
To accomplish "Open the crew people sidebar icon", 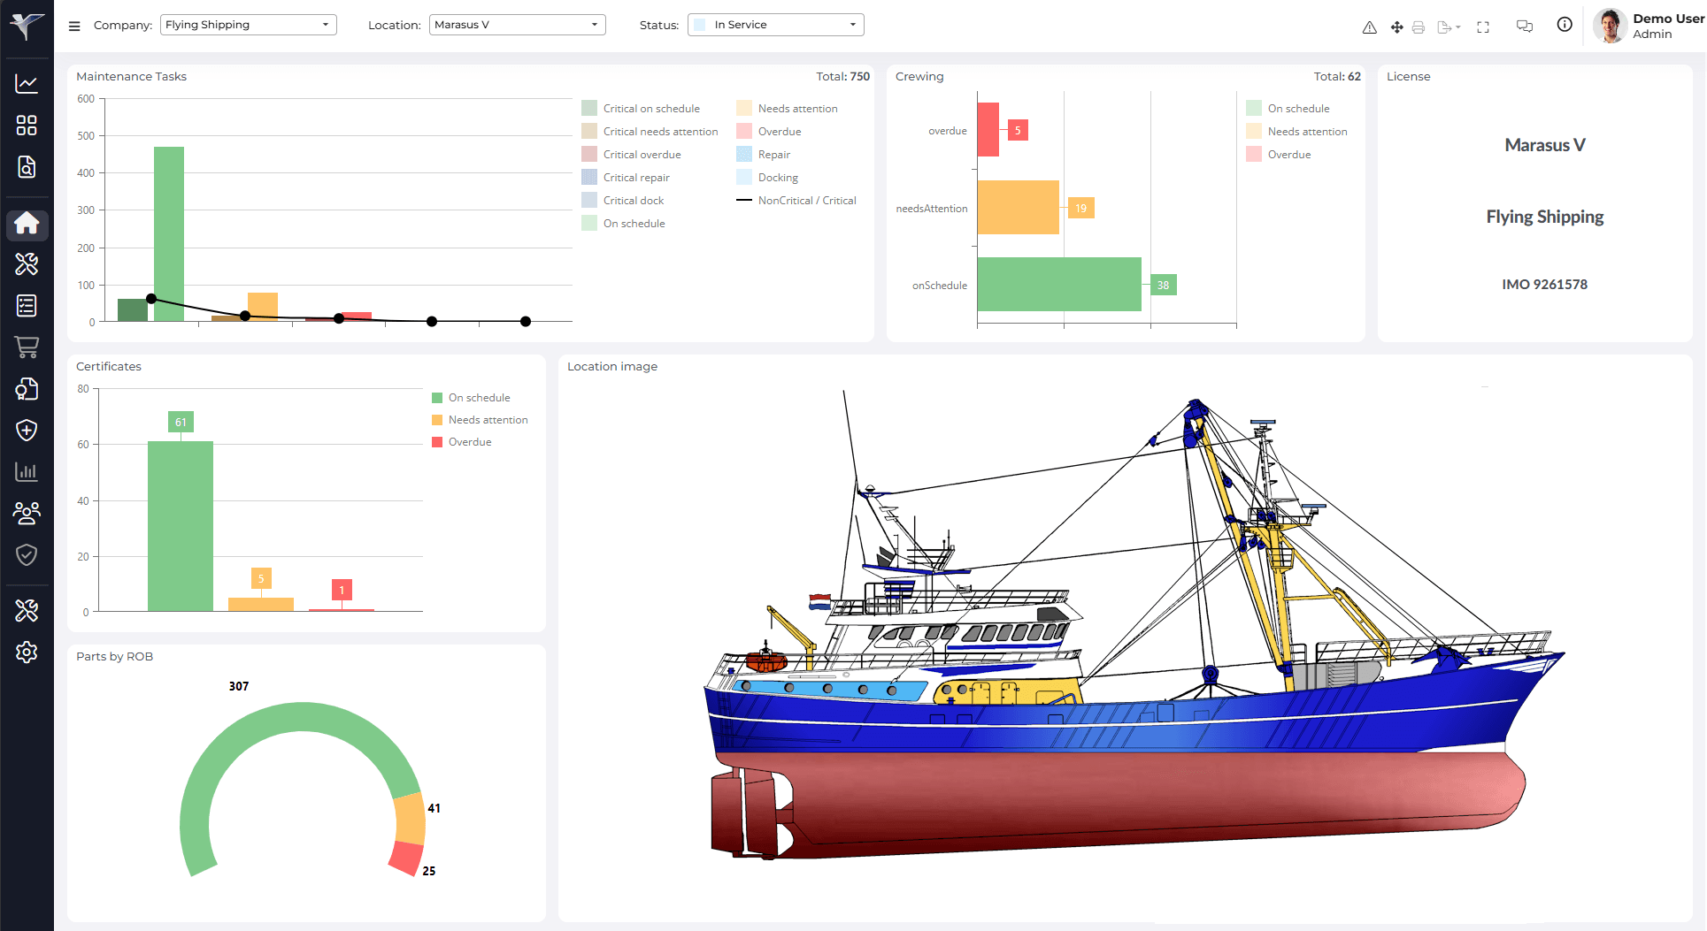I will tap(27, 513).
